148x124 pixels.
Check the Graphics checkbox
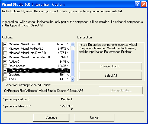[x=5, y=75]
